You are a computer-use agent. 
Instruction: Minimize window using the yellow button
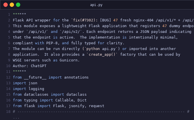(12, 5)
